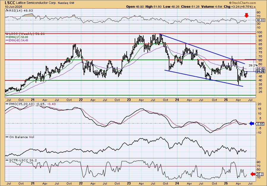Click the Chg +3.24 (+6.75%) value
The width and height of the screenshot is (267, 186).
click(x=239, y=7)
